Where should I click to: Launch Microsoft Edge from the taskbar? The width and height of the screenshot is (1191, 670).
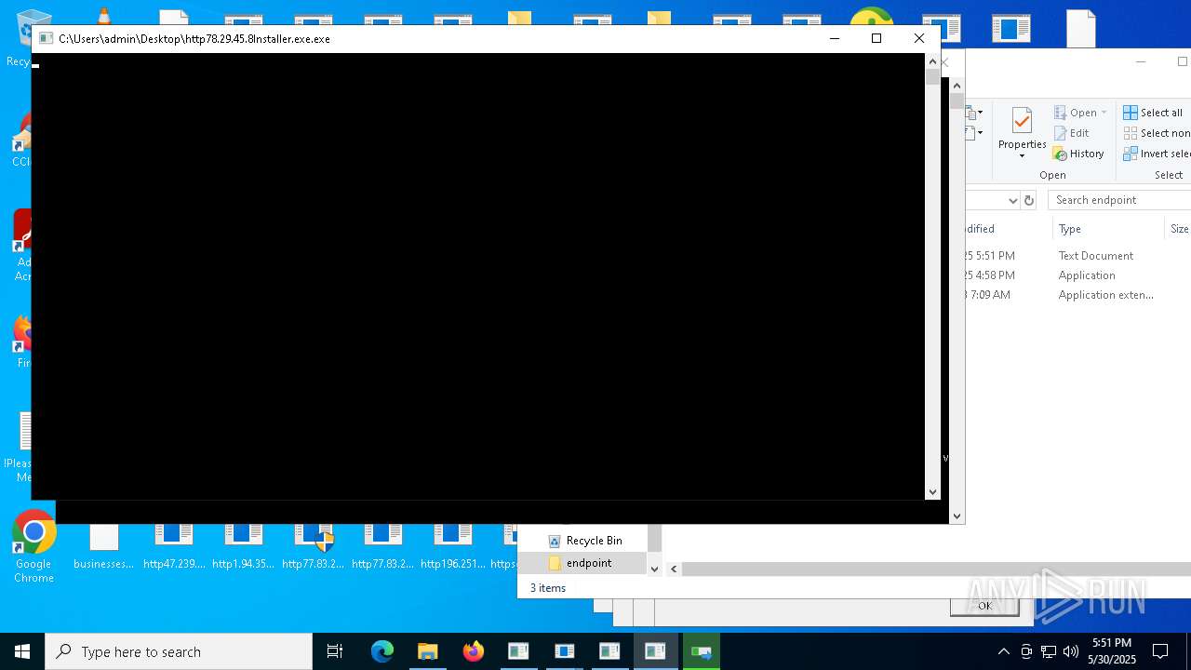382,651
